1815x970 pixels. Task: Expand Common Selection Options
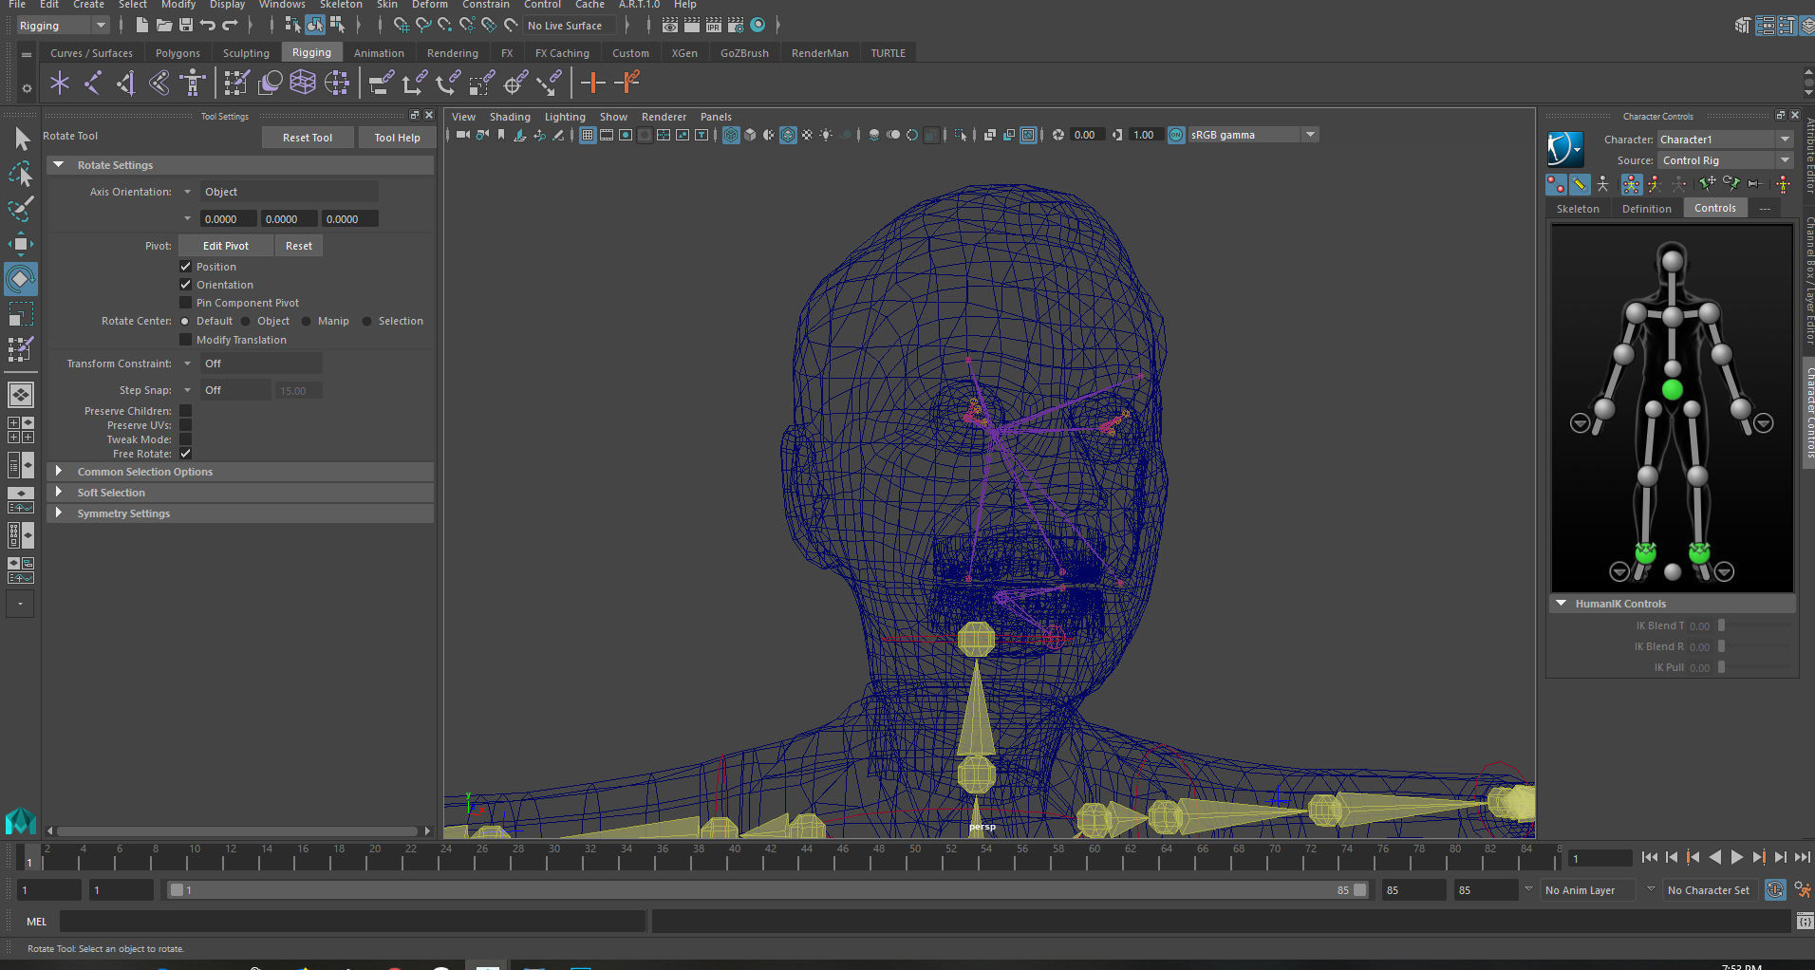pos(59,472)
